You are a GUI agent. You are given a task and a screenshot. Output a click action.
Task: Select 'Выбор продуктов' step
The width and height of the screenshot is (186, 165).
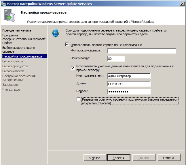pos(15,66)
